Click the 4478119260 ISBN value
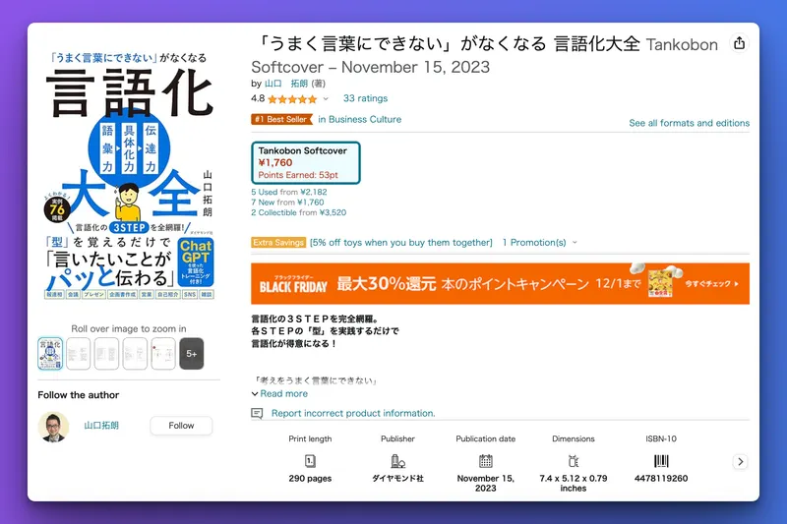Image resolution: width=787 pixels, height=524 pixels. pos(661,479)
